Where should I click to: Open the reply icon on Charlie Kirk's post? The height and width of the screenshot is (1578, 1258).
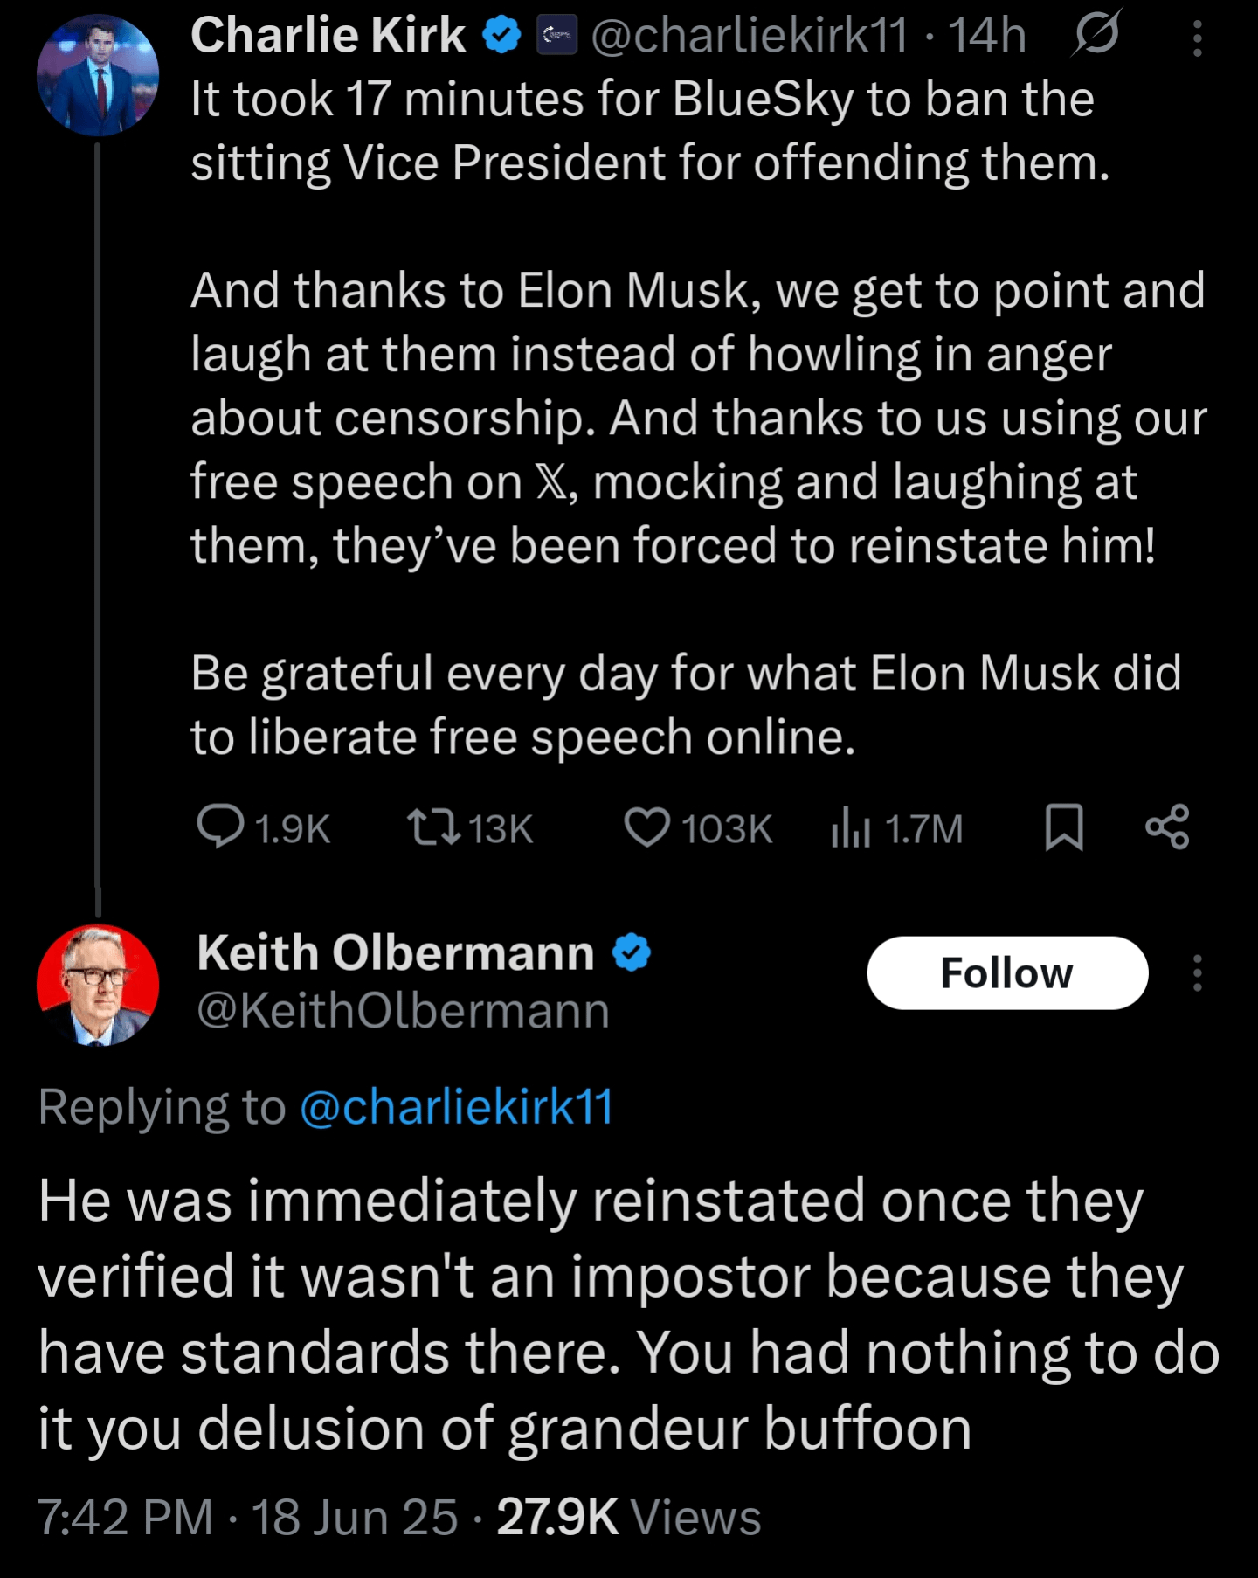pyautogui.click(x=220, y=827)
